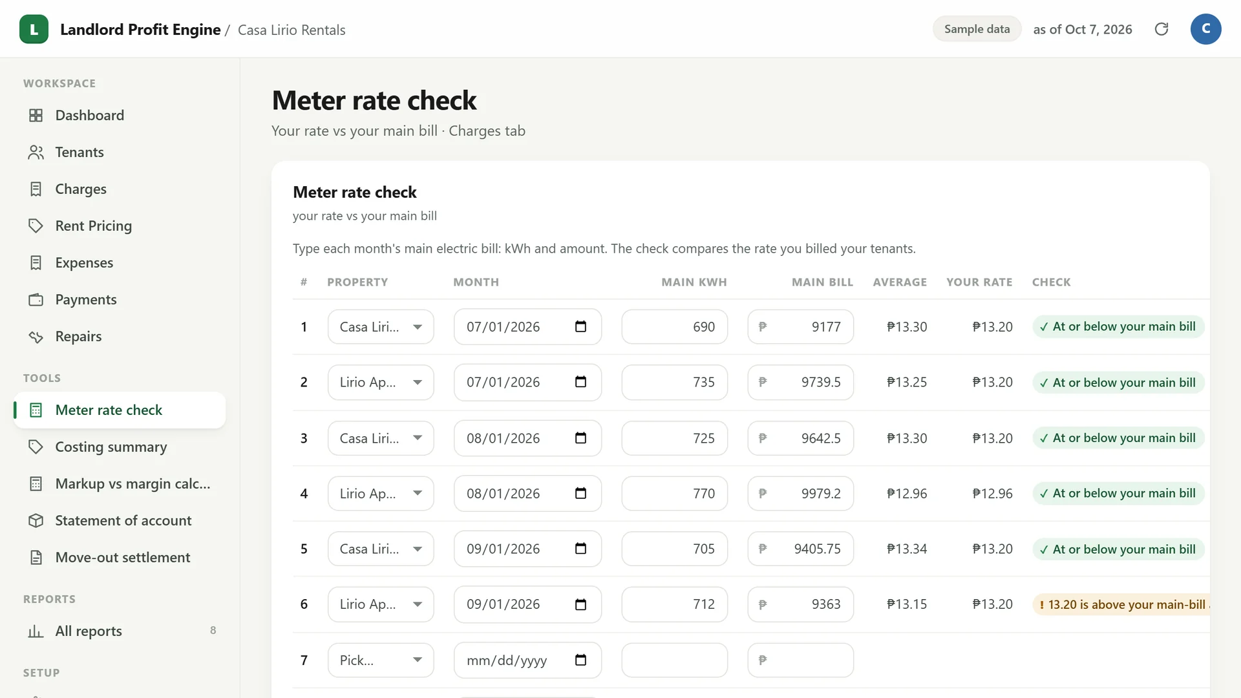The image size is (1241, 698).
Task: Click the Charges receipt icon
Action: click(x=36, y=189)
